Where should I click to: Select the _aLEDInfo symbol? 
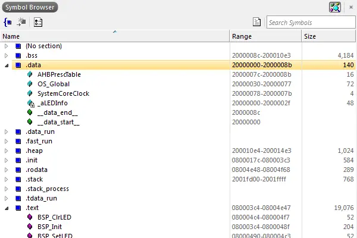[x=52, y=103]
